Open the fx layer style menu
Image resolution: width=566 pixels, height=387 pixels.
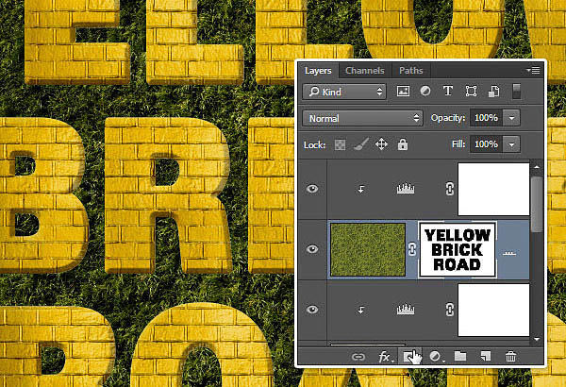click(385, 357)
